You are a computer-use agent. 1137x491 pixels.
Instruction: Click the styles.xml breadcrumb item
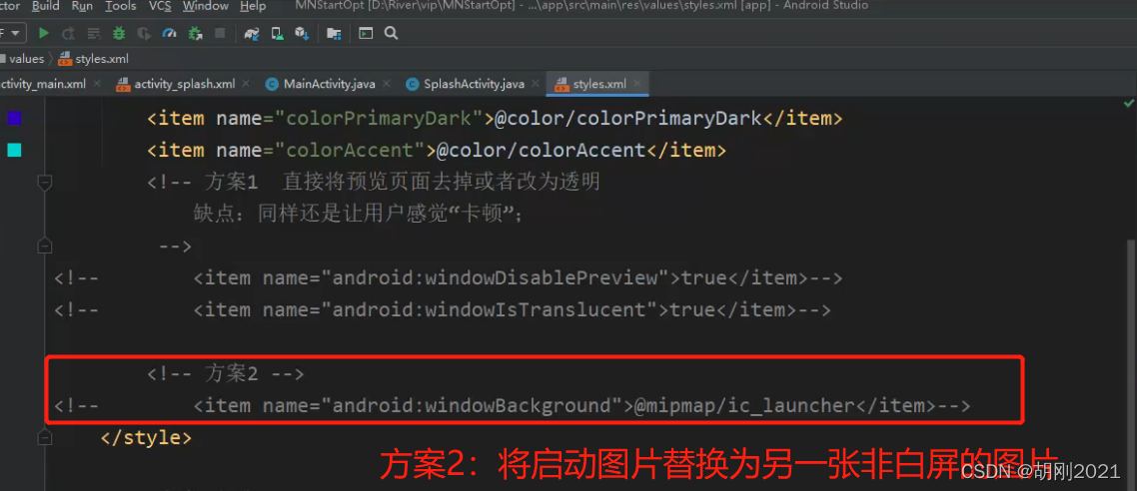(x=94, y=59)
